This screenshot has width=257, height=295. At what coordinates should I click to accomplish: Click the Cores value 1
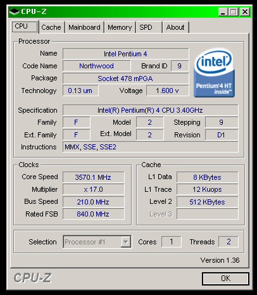[x=172, y=242]
